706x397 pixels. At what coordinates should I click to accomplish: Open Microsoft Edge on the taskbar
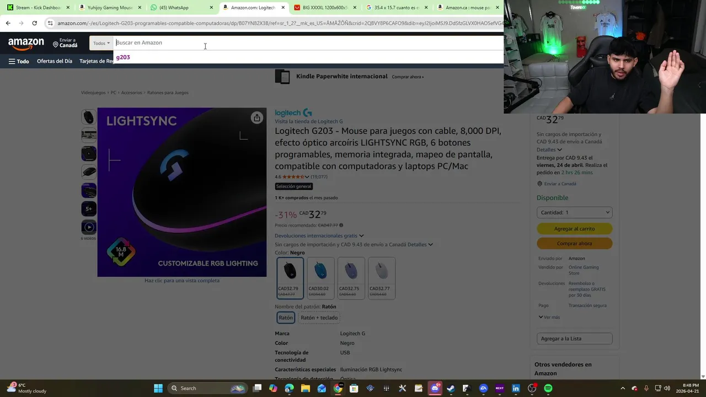pos(290,388)
